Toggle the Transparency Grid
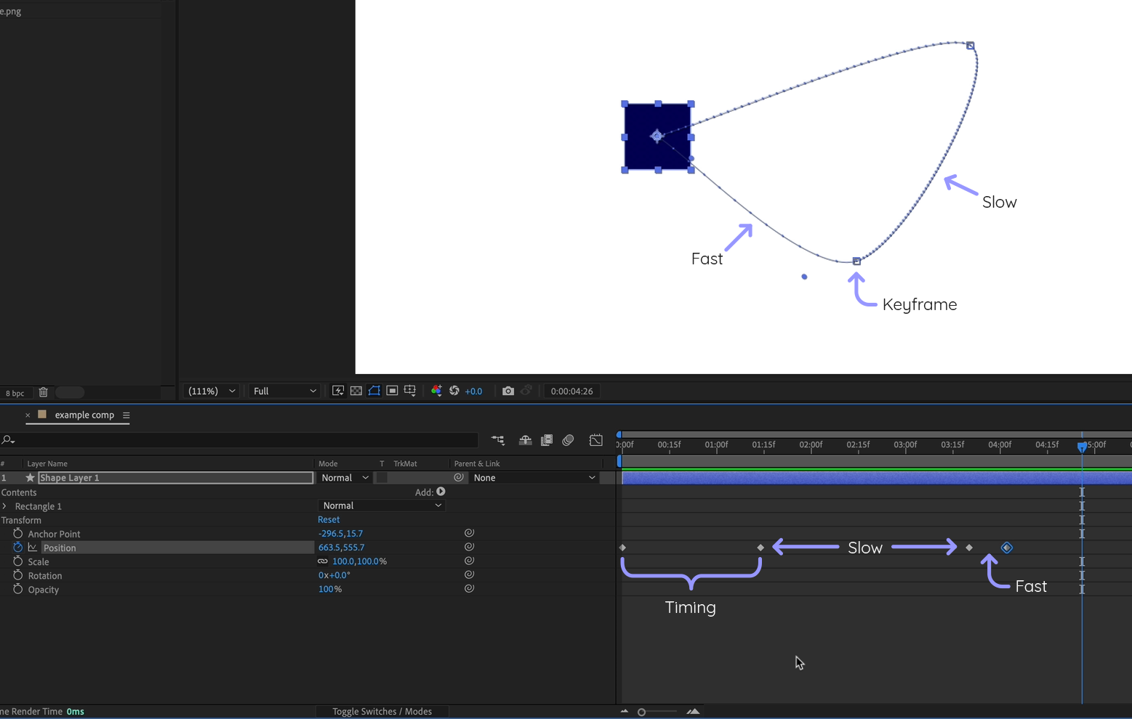This screenshot has height=719, width=1132. pyautogui.click(x=356, y=391)
